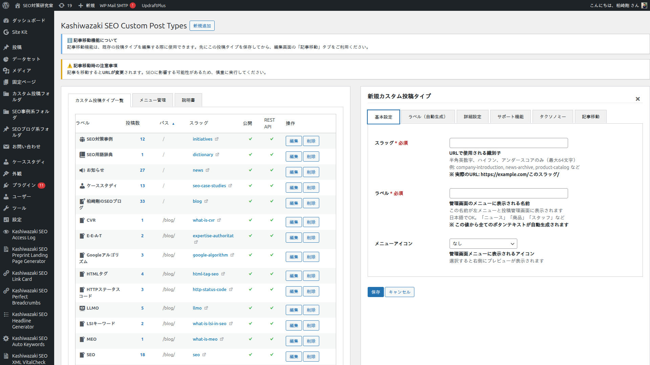
Task: Expand the メニューアイコン dropdown
Action: point(483,244)
